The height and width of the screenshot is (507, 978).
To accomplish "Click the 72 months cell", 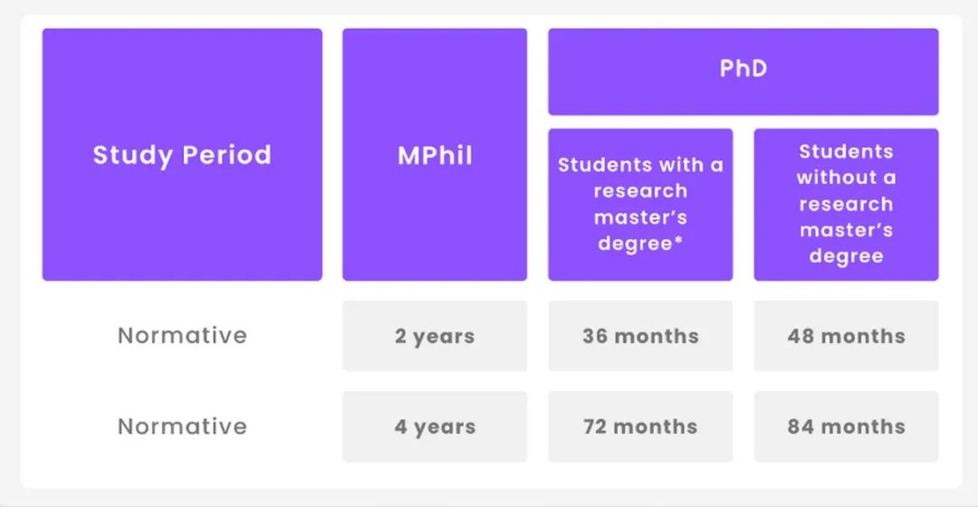I will pos(640,426).
